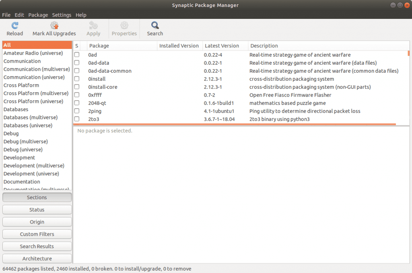Open Properties from the toolbar

coord(124,28)
